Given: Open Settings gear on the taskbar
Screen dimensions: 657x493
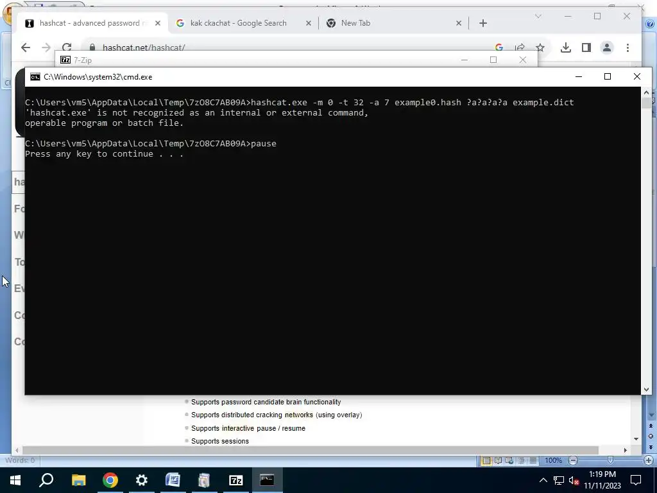Looking at the screenshot, I should (142, 480).
